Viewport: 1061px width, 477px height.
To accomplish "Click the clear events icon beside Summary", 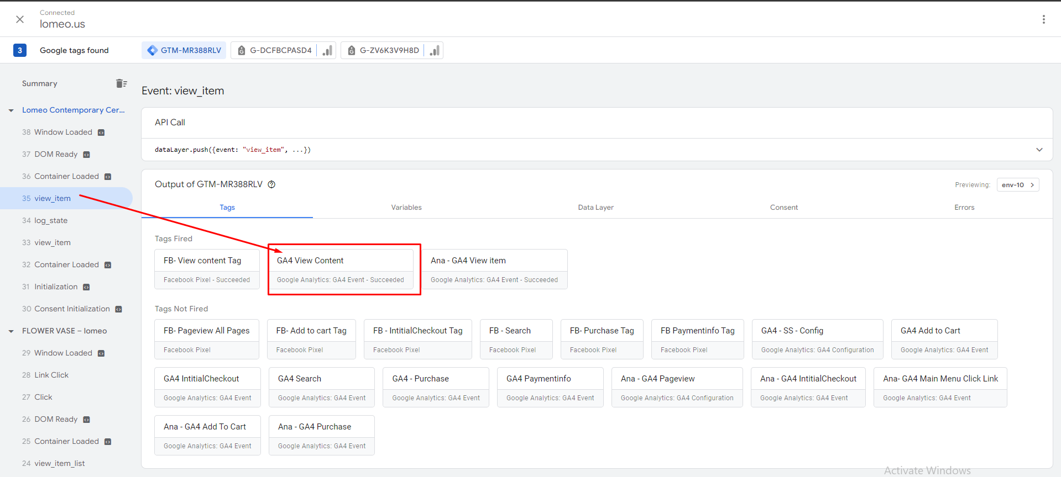I will click(x=121, y=83).
